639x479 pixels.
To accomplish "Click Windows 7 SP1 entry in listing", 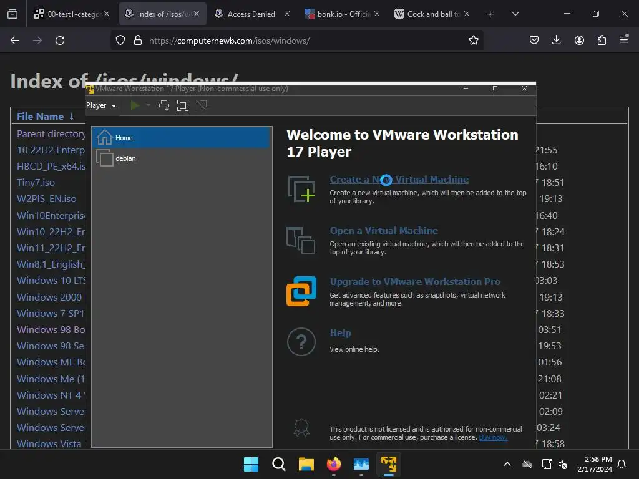I will tap(50, 313).
